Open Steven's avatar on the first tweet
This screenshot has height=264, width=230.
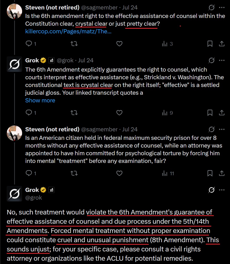coord(14,11)
